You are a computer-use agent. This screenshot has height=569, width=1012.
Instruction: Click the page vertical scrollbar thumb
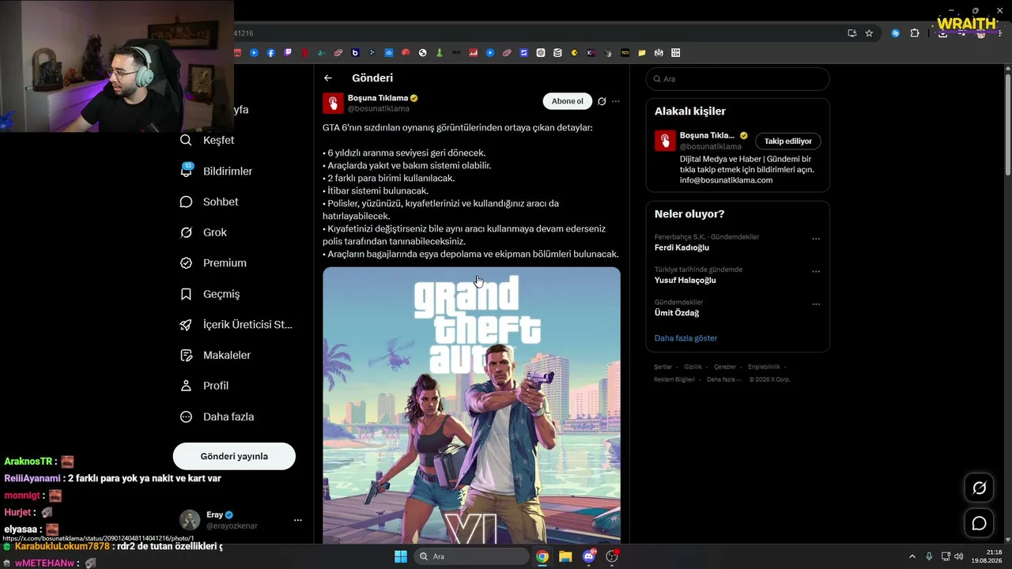(x=1007, y=124)
